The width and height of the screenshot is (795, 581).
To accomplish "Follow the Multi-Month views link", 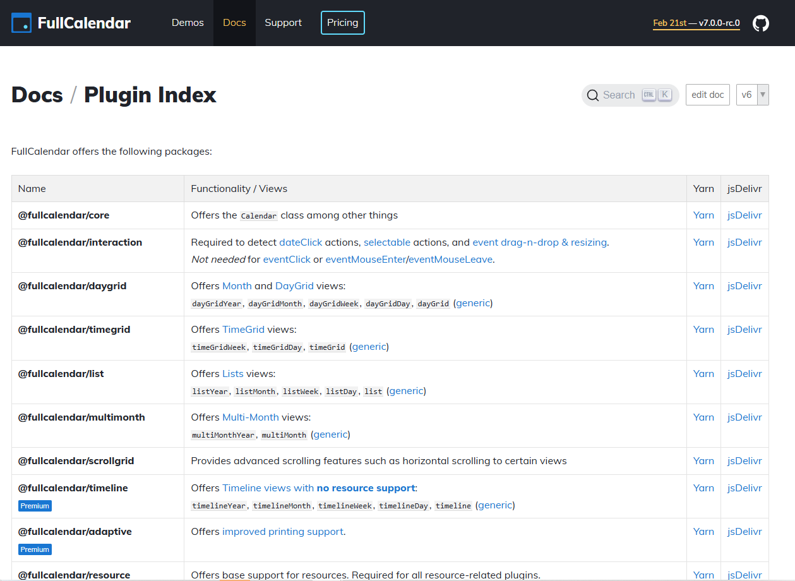I will [x=251, y=417].
